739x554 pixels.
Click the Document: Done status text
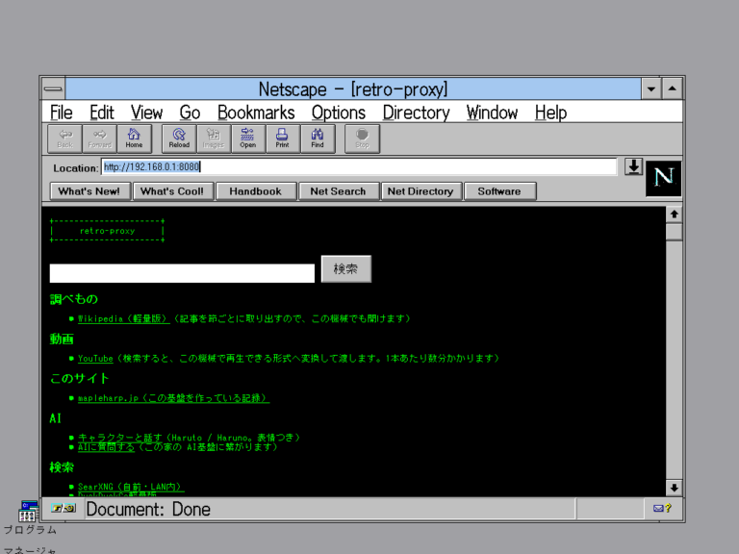pos(148,509)
